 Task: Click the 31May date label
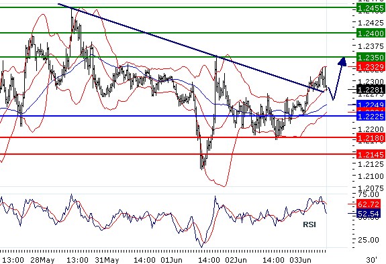[107, 260]
